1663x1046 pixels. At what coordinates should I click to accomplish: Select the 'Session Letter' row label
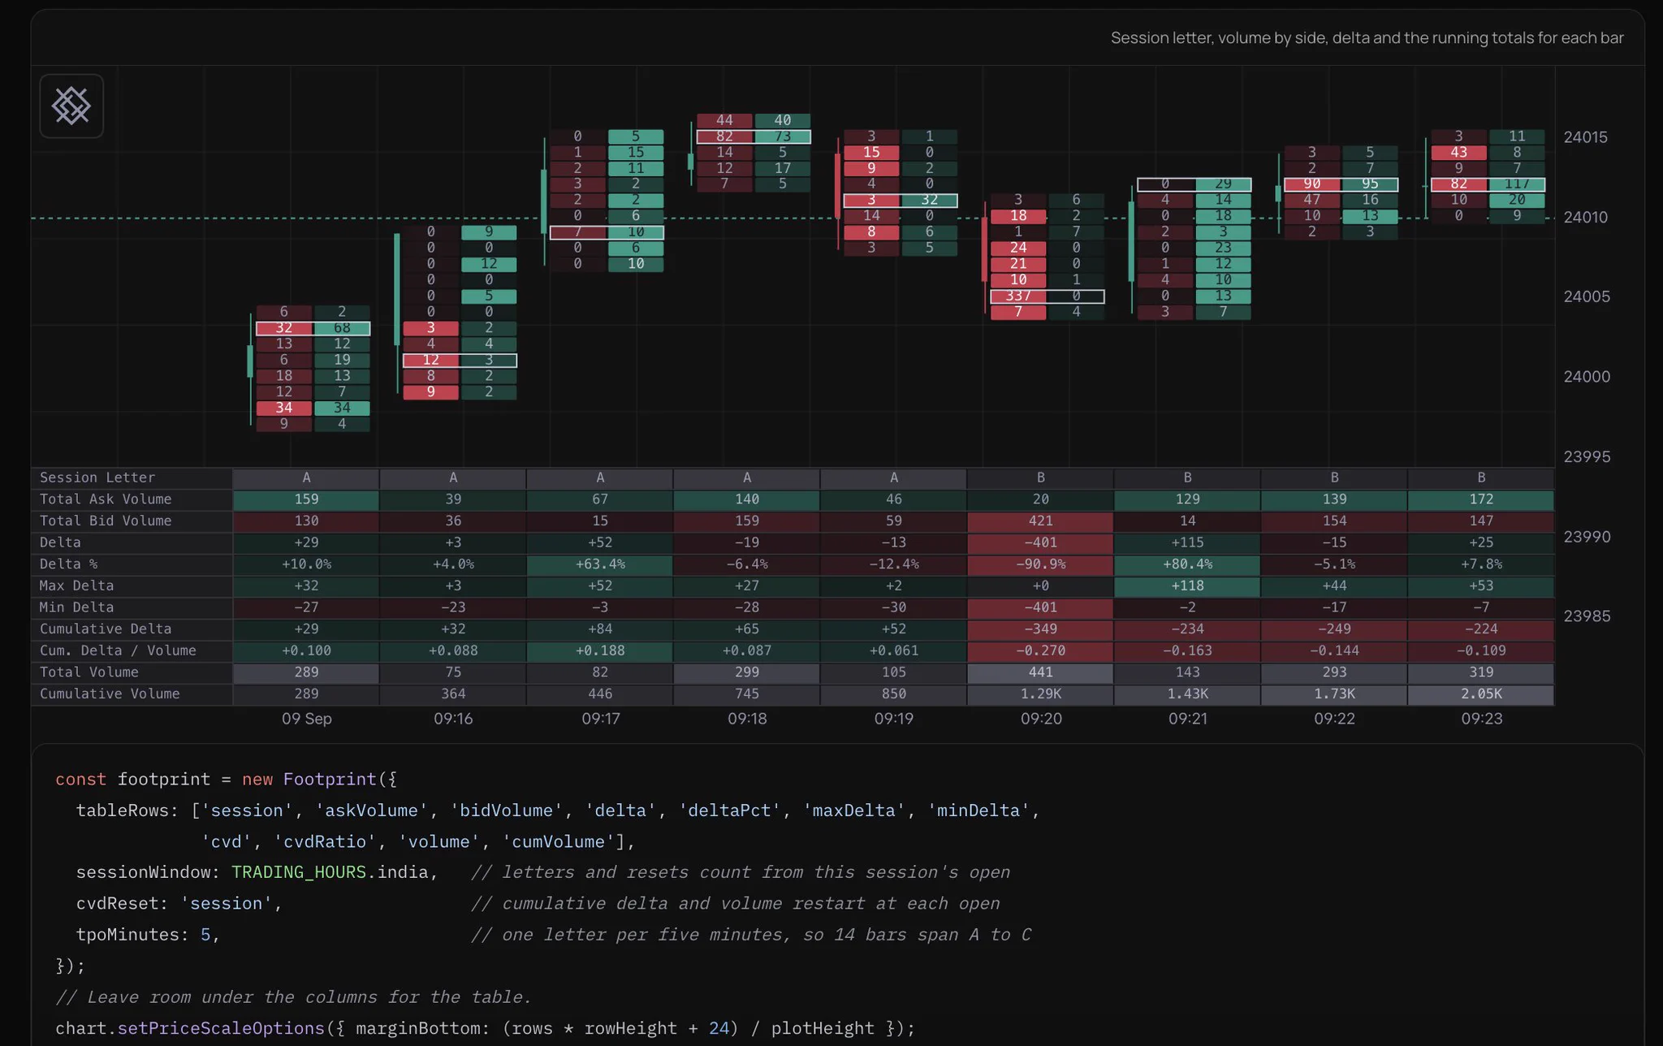pos(97,478)
